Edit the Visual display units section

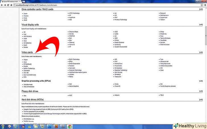(x=201, y=25)
